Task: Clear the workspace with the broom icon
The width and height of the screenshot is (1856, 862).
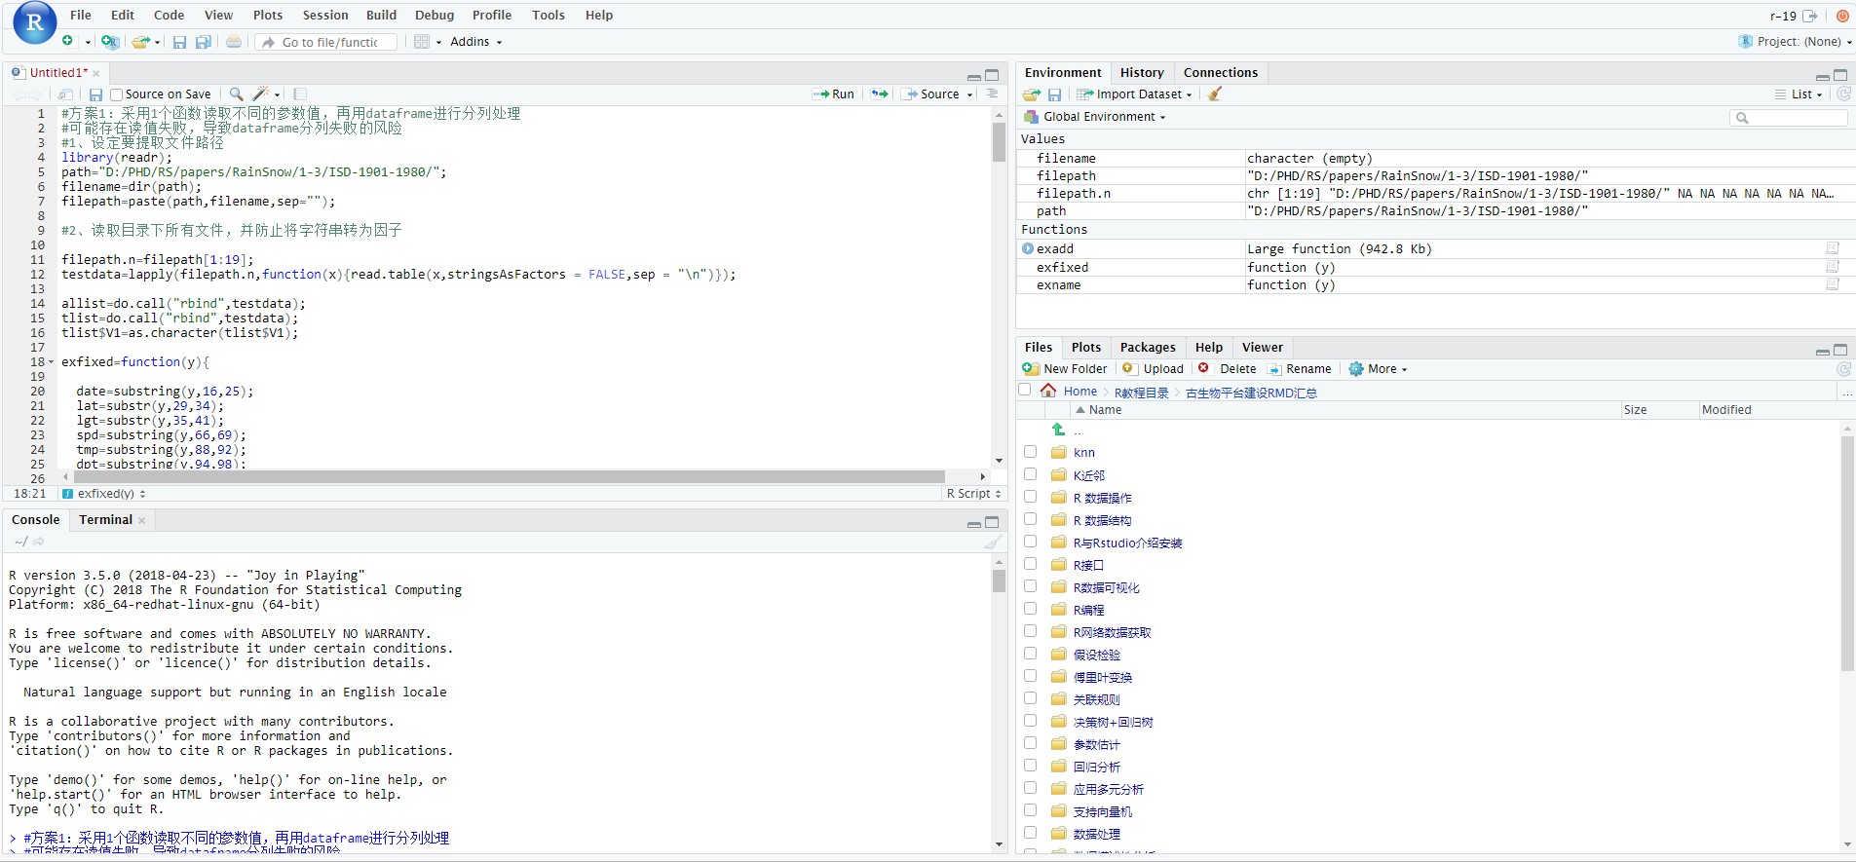Action: pos(1215,94)
